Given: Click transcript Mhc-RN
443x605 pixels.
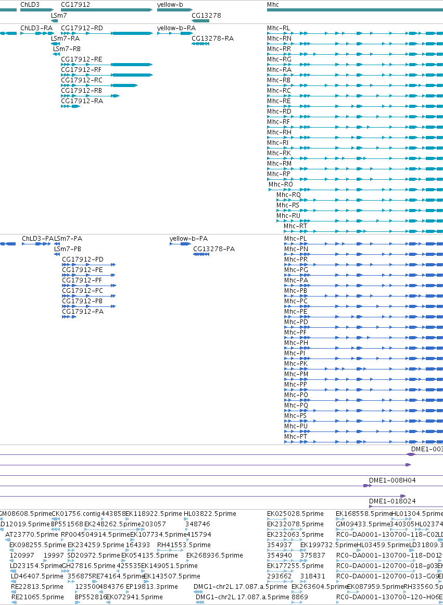Looking at the screenshot, I should (x=279, y=39).
